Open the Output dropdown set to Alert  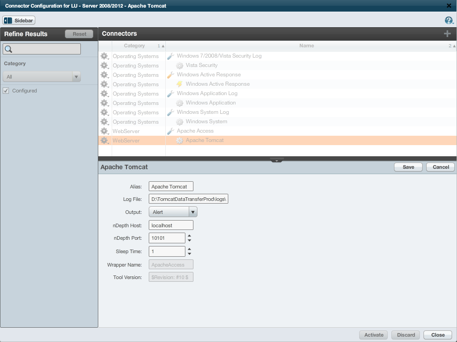173,212
